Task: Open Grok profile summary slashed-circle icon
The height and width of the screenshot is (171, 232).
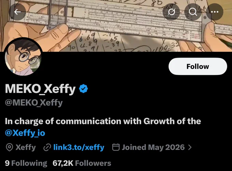Action: click(171, 12)
